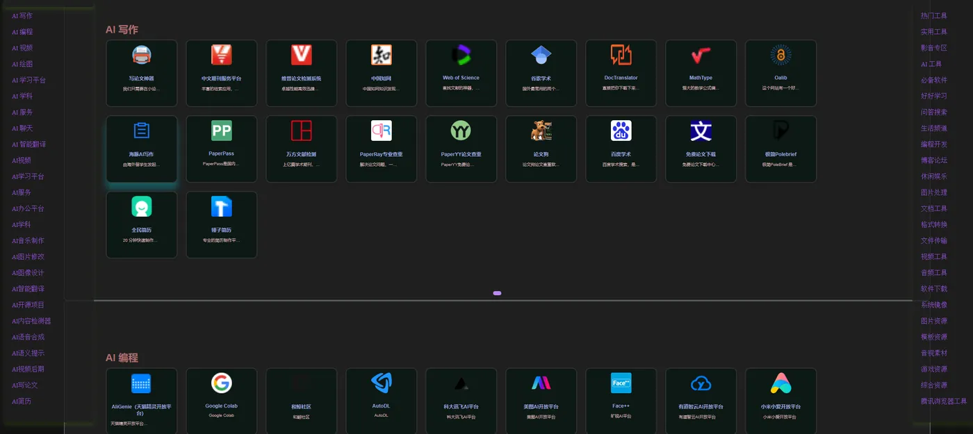Select AI视频后期 in left sidebar
Image resolution: width=973 pixels, height=434 pixels.
coord(28,369)
